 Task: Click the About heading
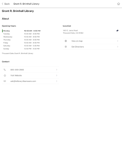click(5, 19)
